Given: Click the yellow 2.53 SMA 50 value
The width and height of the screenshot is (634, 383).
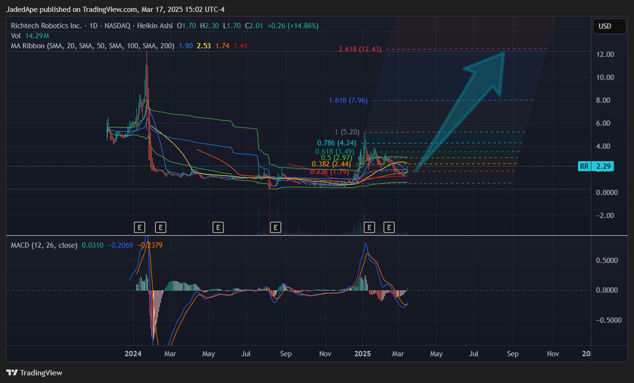Looking at the screenshot, I should click(204, 46).
